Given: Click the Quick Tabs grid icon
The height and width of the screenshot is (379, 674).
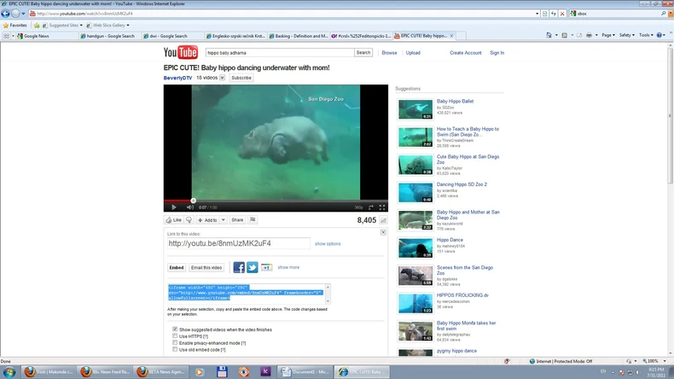Looking at the screenshot, I should [x=6, y=36].
